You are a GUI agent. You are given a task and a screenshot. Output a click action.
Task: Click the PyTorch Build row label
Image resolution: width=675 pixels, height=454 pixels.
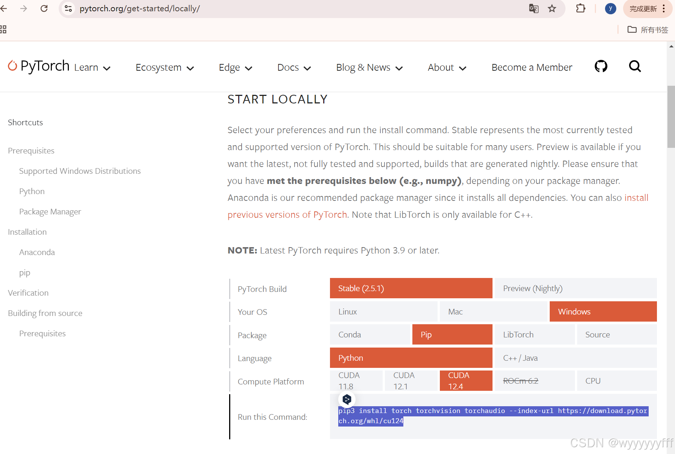coord(262,289)
